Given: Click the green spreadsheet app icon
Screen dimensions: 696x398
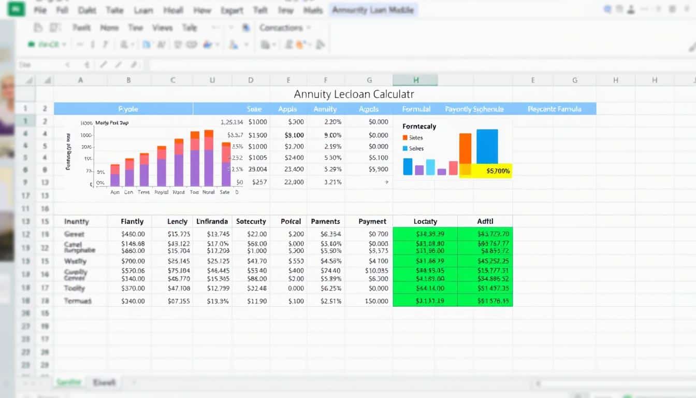Looking at the screenshot, I should point(17,9).
